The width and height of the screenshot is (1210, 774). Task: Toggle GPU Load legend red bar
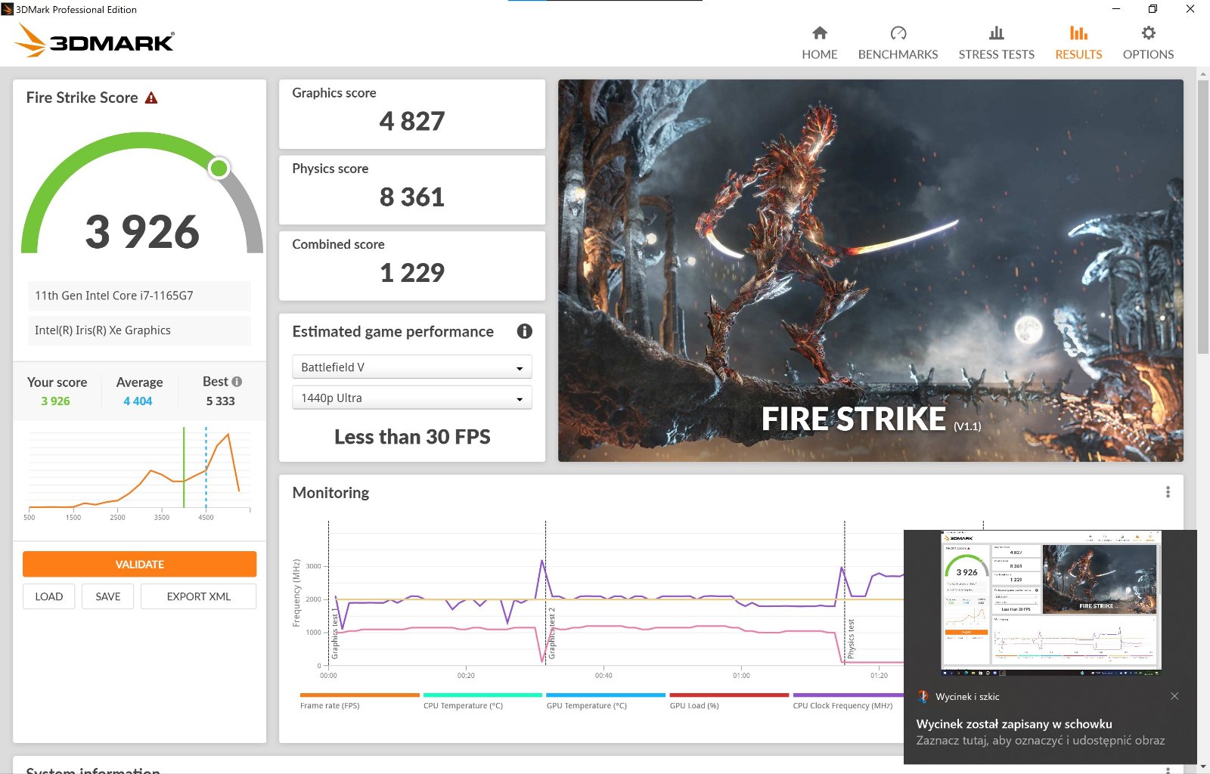pyautogui.click(x=729, y=695)
